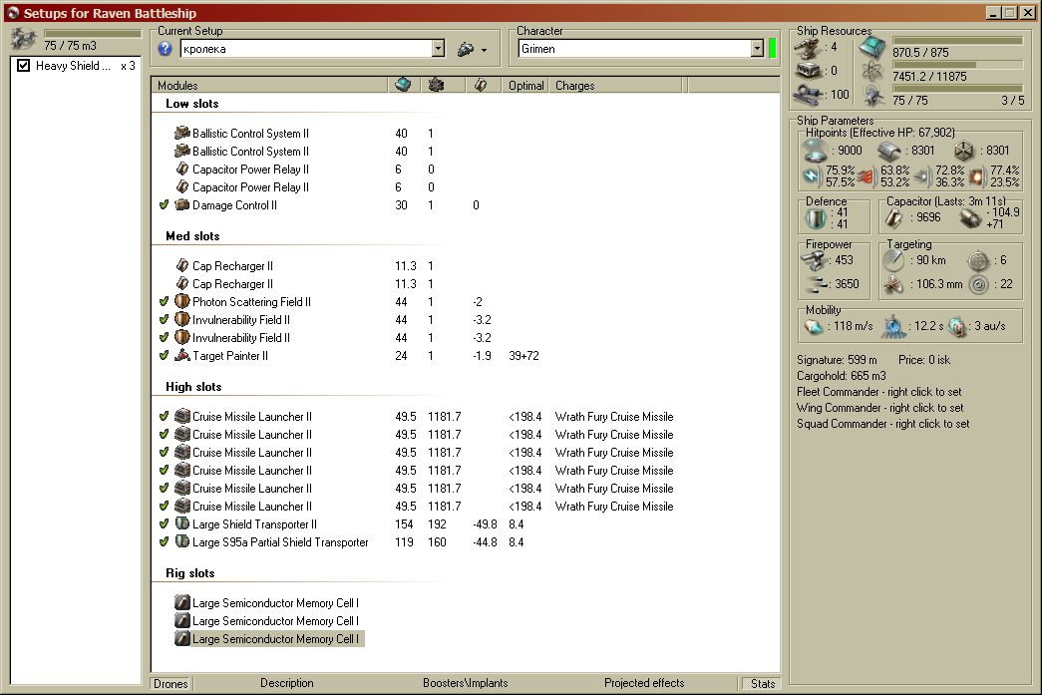Screen dimensions: 1042x695
Task: Click the Firepower turret icon showing 453
Action: [x=814, y=260]
